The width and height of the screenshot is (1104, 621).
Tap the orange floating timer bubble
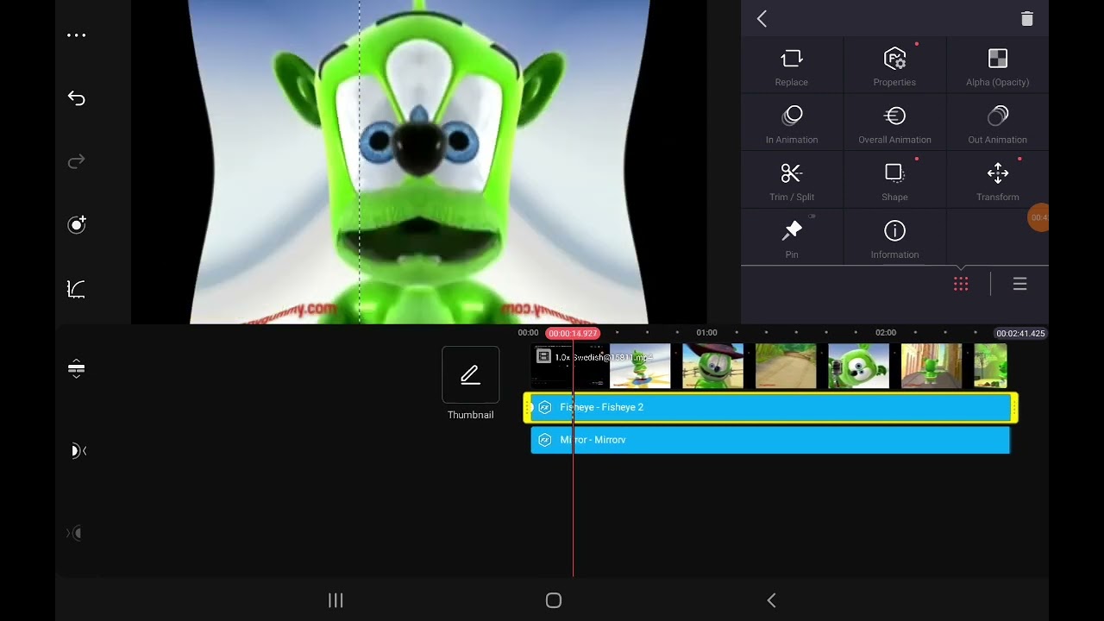(1038, 217)
